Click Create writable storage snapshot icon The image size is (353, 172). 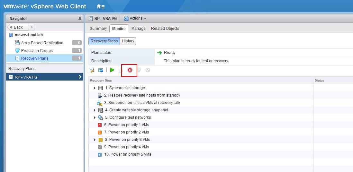tap(101, 110)
